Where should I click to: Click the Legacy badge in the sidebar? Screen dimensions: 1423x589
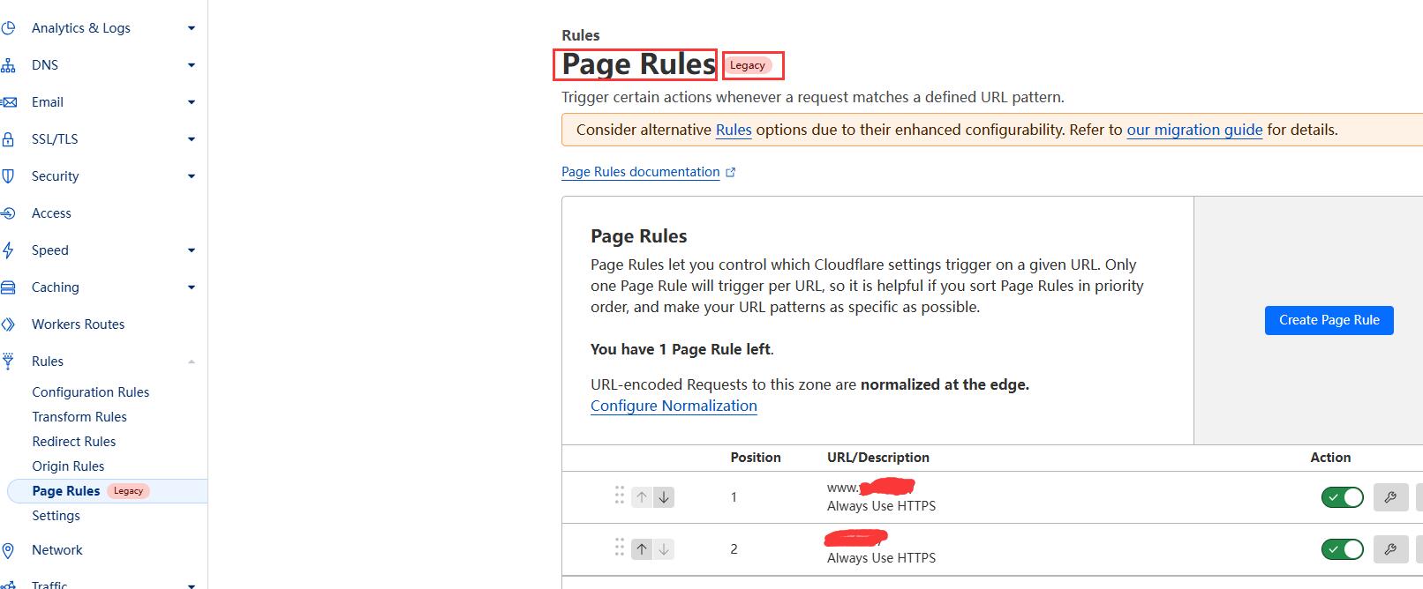[x=128, y=491]
